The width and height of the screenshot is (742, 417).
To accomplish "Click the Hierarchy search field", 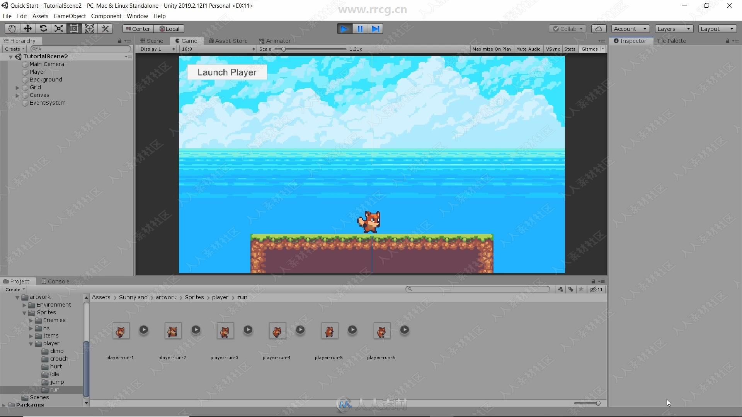I will click(x=81, y=49).
